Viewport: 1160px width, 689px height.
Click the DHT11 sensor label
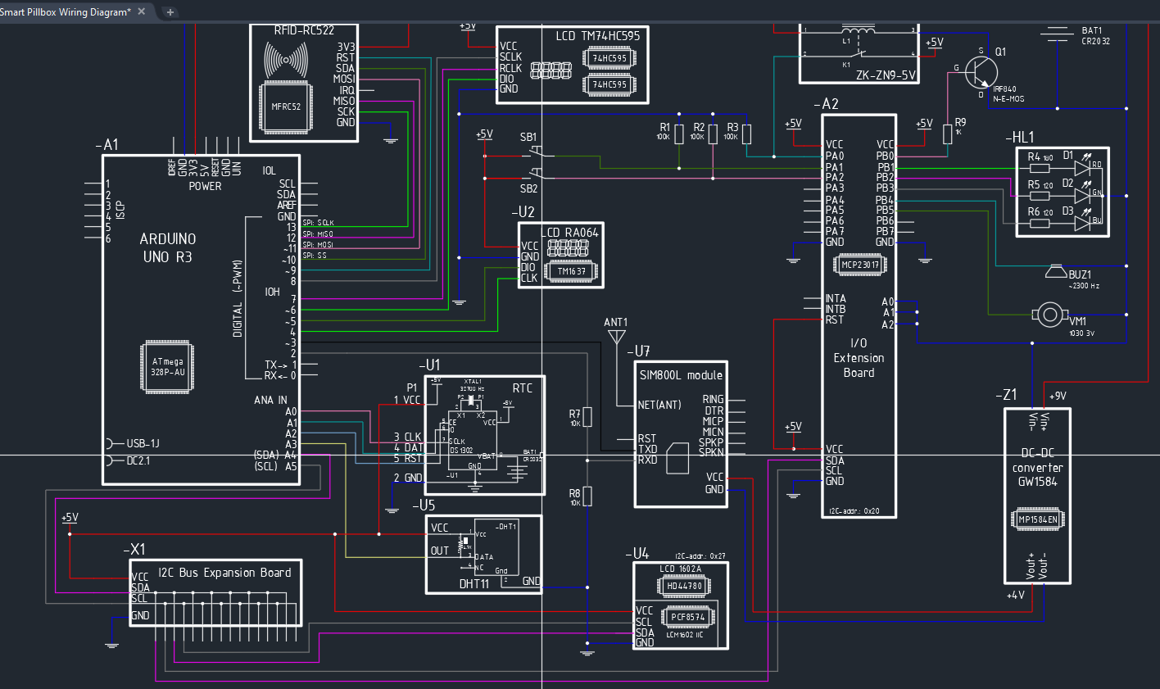pos(474,583)
